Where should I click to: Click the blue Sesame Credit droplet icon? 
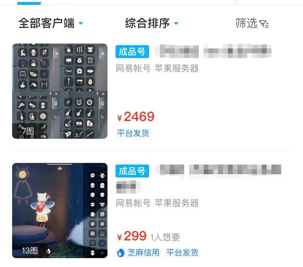point(121,253)
